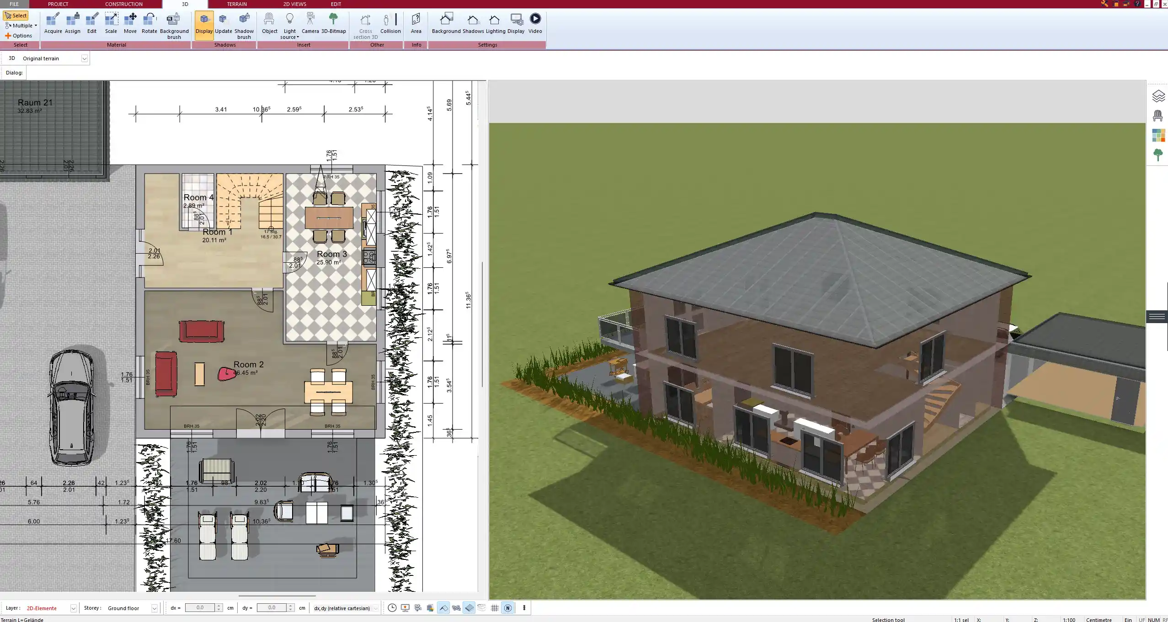Viewport: 1168px width, 622px height.
Task: Insert an Object into the scene
Action: [269, 24]
